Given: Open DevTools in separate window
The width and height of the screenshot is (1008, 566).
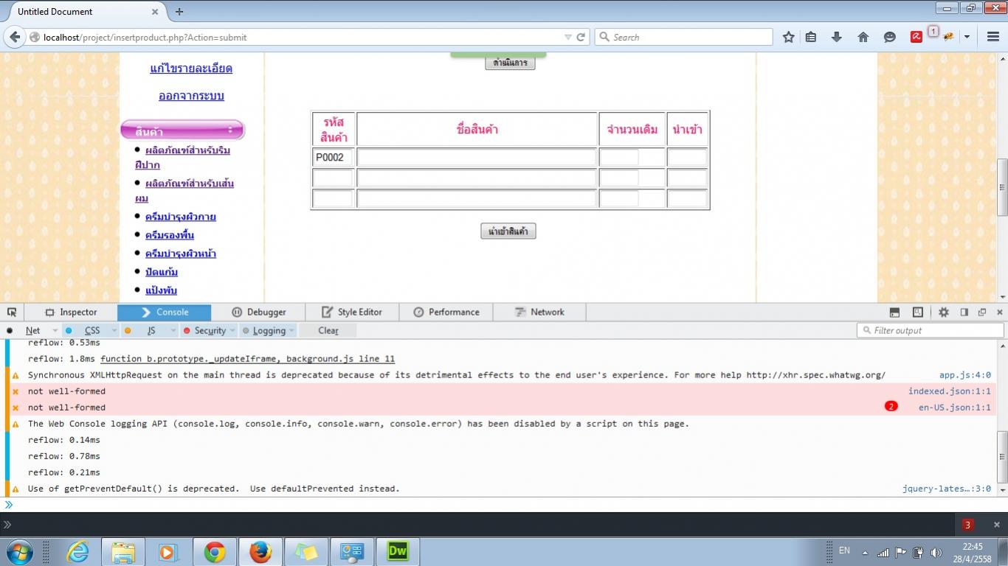Looking at the screenshot, I should click(982, 312).
